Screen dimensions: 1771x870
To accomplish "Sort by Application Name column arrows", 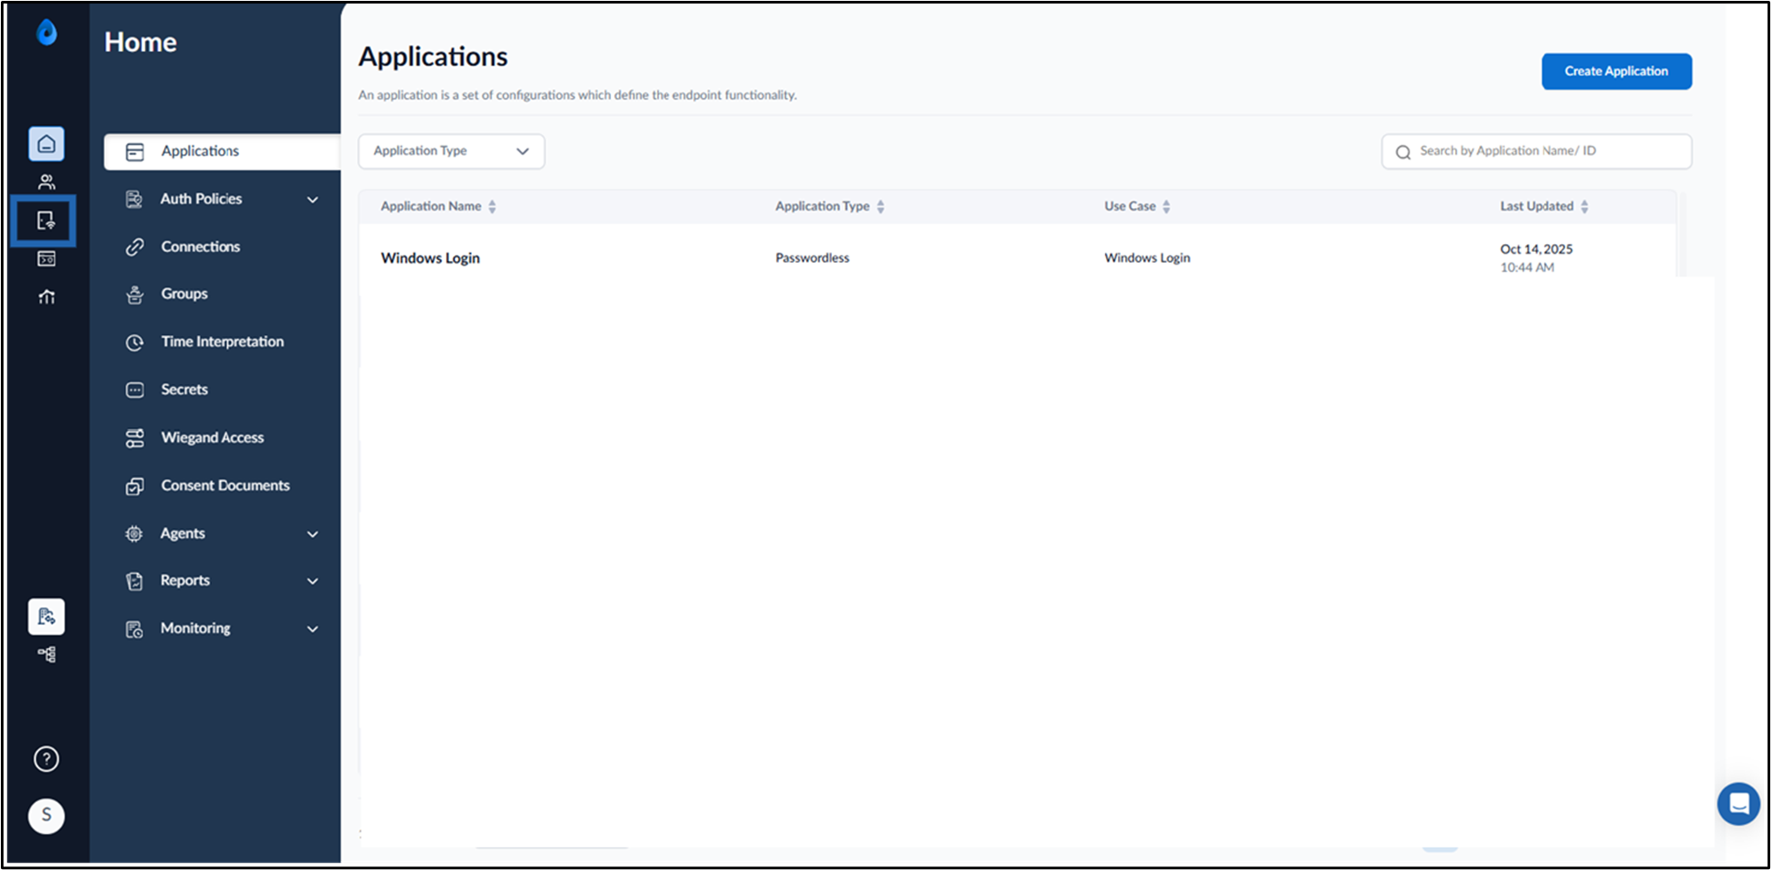I will tap(492, 206).
